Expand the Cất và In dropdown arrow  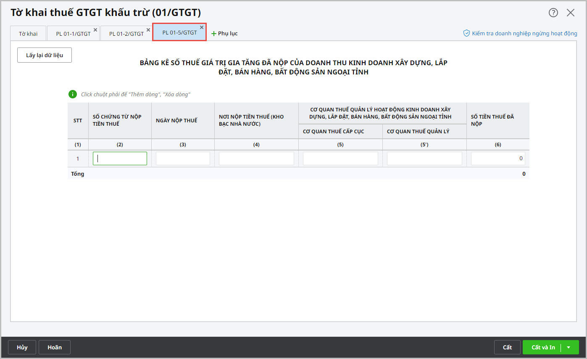coord(569,347)
